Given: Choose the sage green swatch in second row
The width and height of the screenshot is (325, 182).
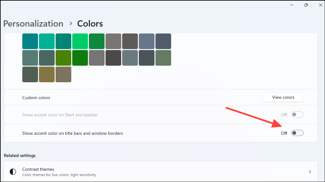Looking at the screenshot, I should click(163, 58).
